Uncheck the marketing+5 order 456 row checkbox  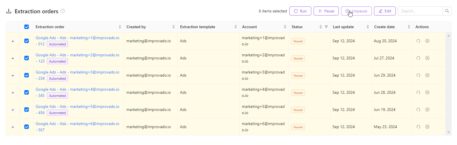point(27,110)
